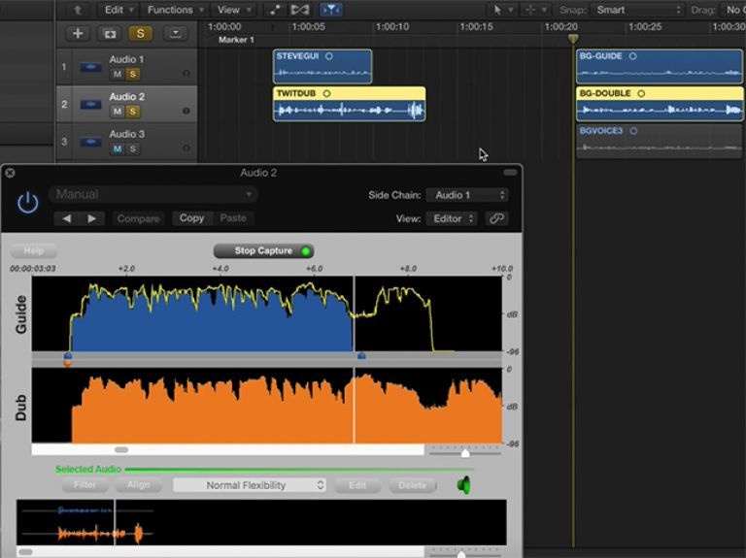Select the TWITDUB audio region
Image resolution: width=746 pixels, height=558 pixels.
pyautogui.click(x=349, y=104)
